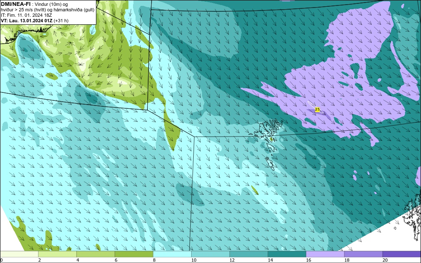Click the 10–12 m/s light teal legend swatch
Image resolution: width=421 pixels, height=263 pixels.
[210, 254]
